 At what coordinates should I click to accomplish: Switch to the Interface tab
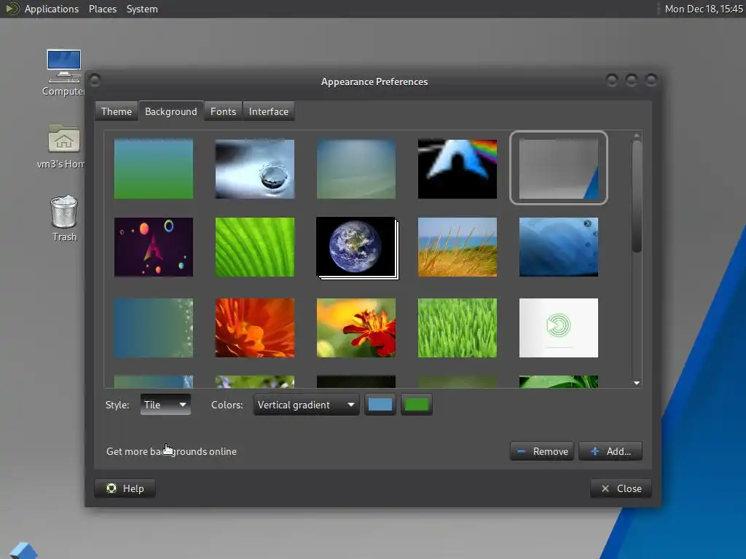pos(268,111)
